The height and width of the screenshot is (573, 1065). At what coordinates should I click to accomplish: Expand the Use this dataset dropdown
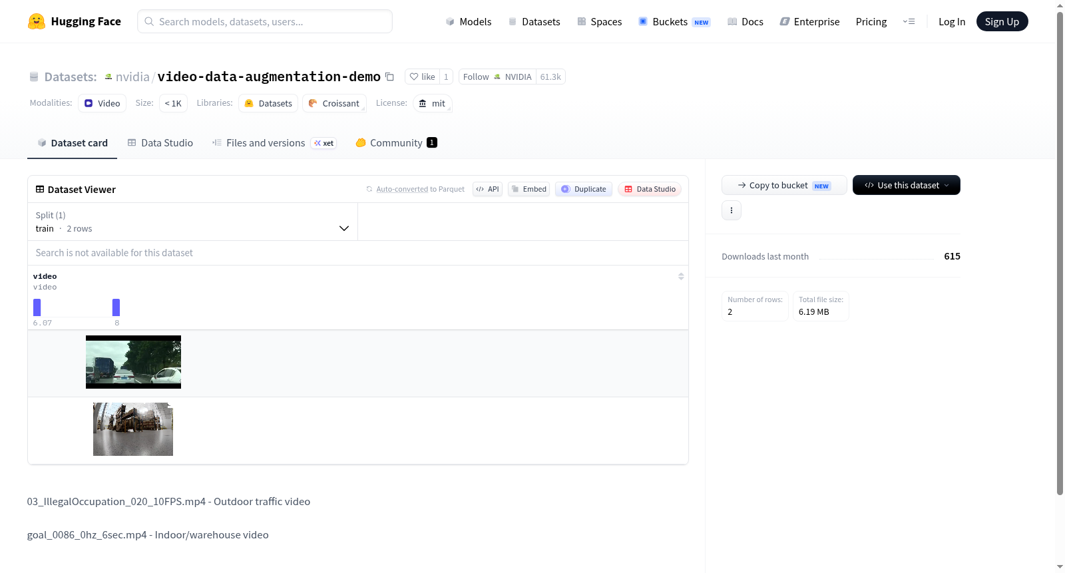(x=907, y=185)
